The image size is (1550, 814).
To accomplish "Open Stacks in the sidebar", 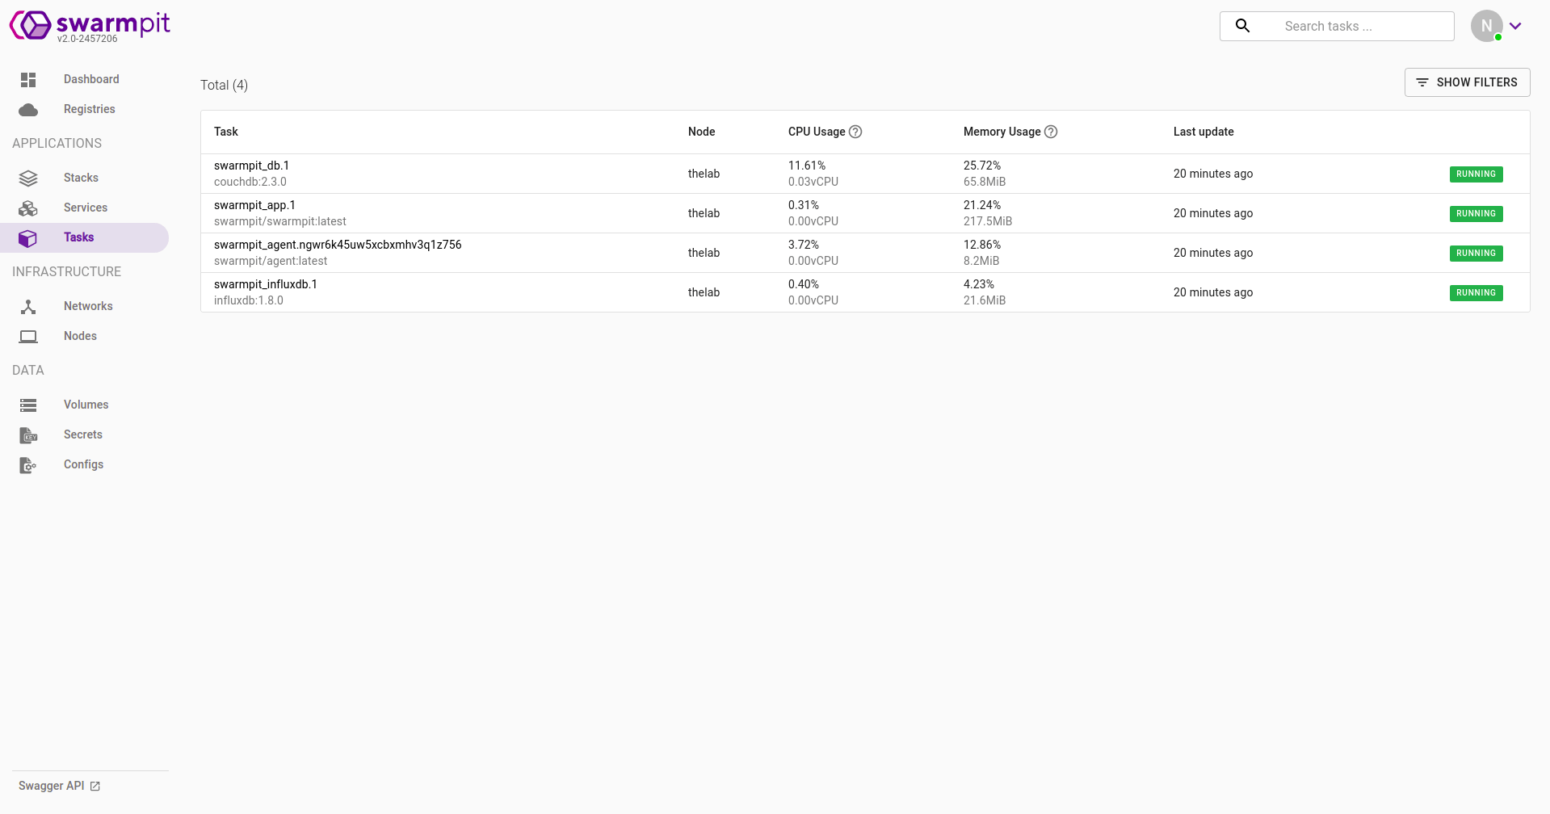I will coord(84,178).
